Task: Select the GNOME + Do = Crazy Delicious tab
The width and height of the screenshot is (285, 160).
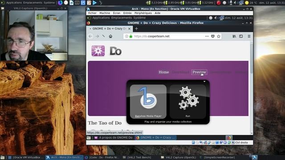Action: pyautogui.click(x=110, y=28)
